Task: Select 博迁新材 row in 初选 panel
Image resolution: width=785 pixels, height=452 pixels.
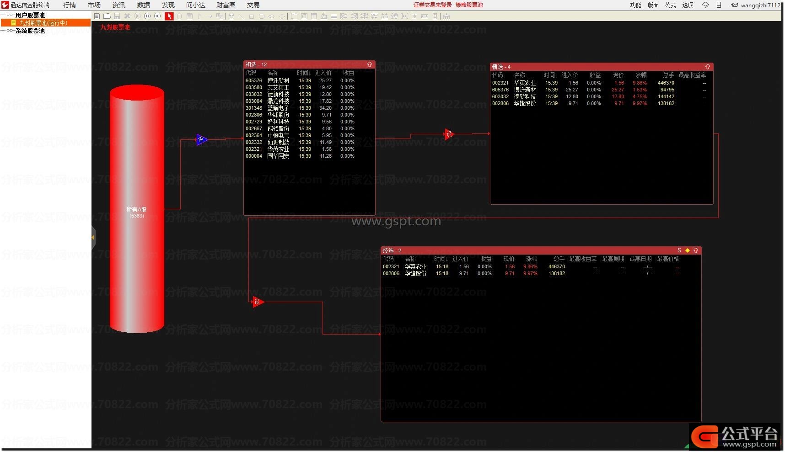Action: [309, 80]
